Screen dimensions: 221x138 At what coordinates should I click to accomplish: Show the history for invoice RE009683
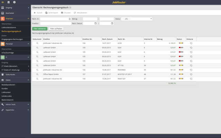tap(191, 70)
